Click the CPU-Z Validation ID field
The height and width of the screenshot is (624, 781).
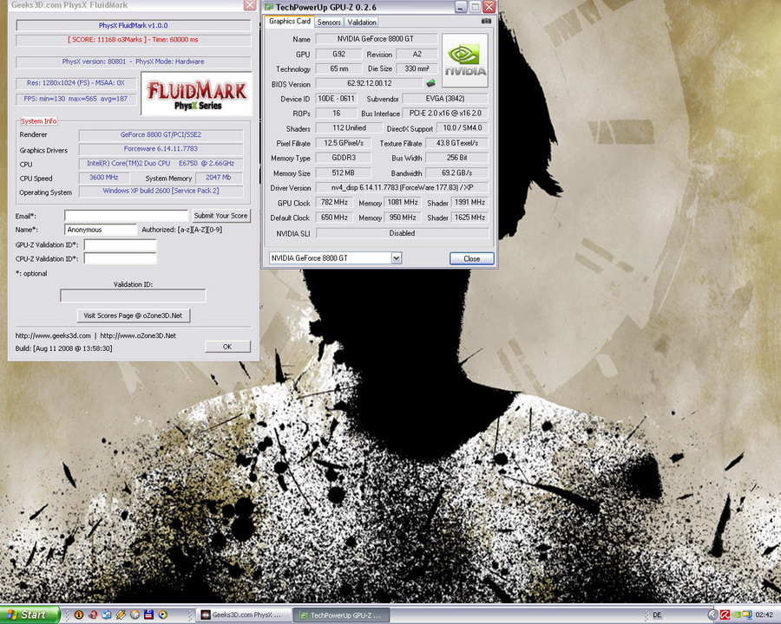pyautogui.click(x=120, y=258)
